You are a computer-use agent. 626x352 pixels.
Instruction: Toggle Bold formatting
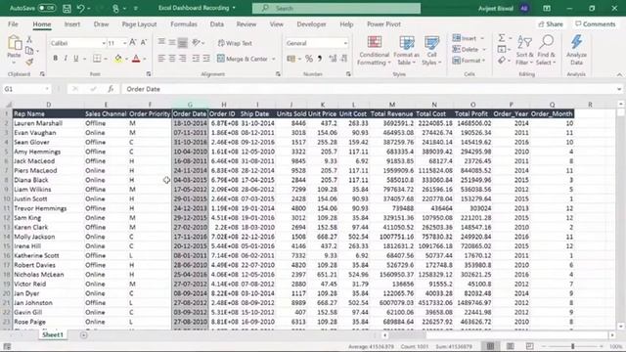pyautogui.click(x=55, y=59)
